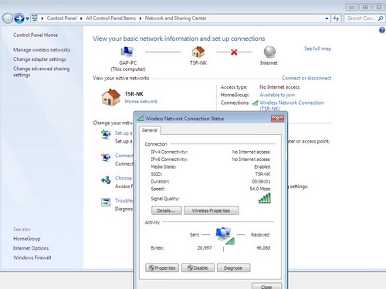The image size is (386, 289).
Task: Click the large TSR-NK home network icon
Action: [110, 97]
